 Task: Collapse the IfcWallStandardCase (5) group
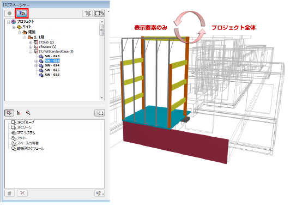click(x=31, y=52)
